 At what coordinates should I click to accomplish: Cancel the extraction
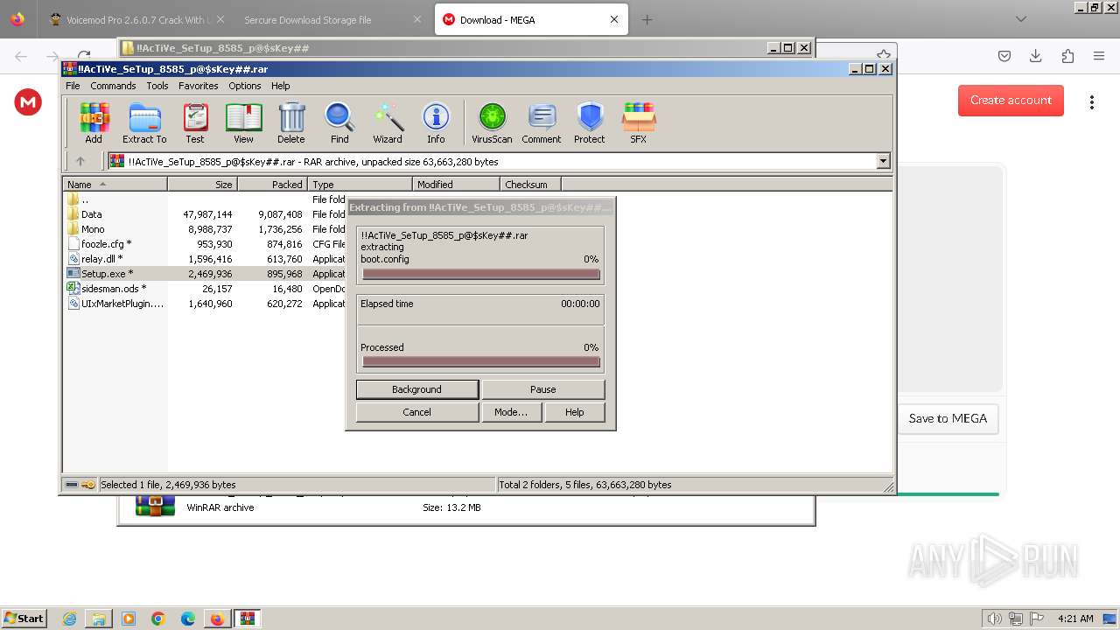[417, 412]
